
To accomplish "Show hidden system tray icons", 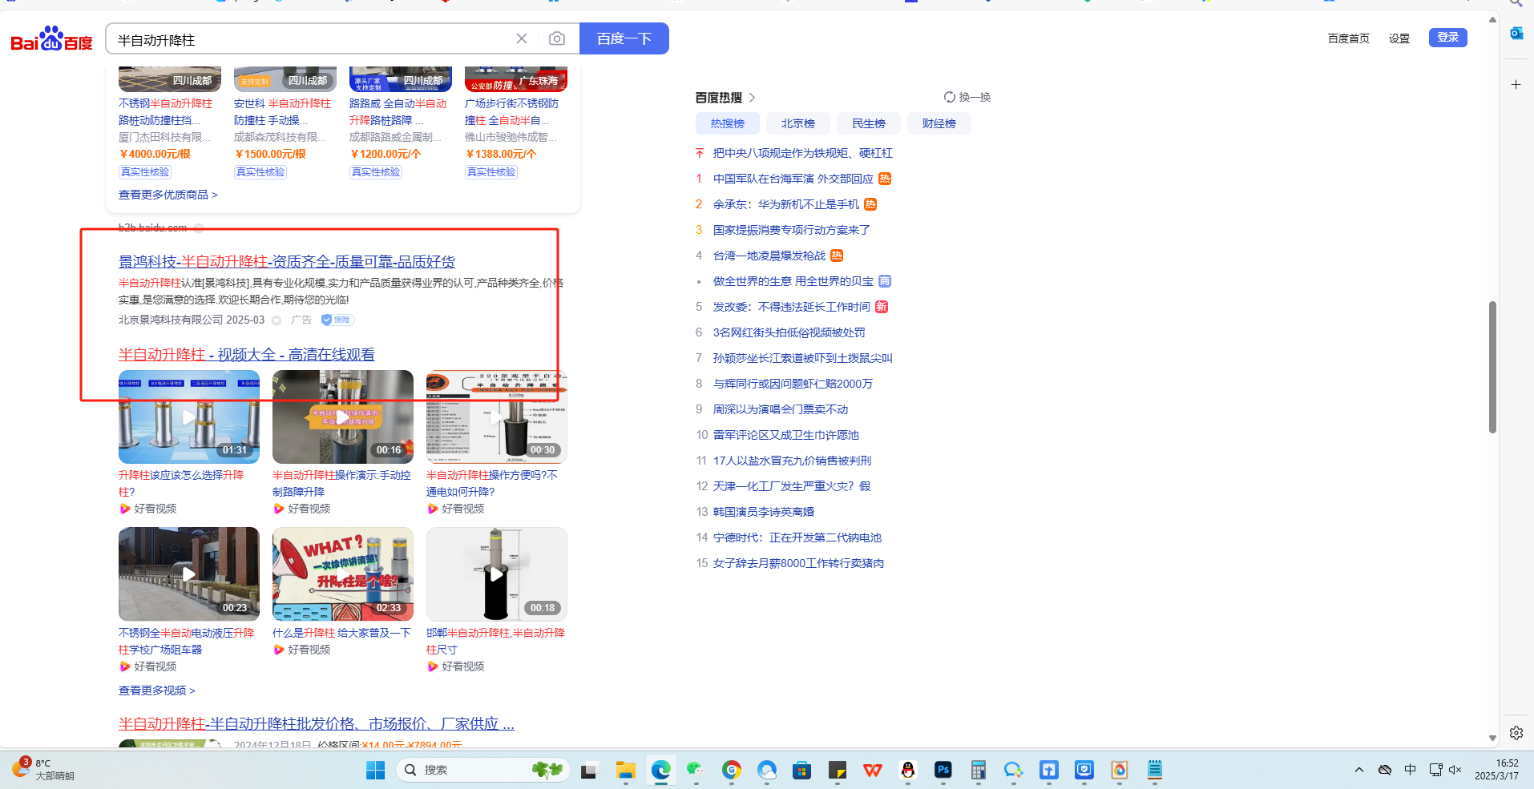I will click(x=1358, y=770).
